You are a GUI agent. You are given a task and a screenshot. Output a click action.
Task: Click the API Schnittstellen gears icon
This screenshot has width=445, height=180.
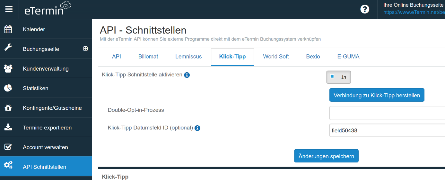[8, 165]
